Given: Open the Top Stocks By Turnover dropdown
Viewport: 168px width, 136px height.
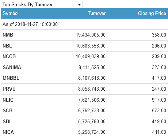Looking at the screenshot, I should (x=42, y=4).
